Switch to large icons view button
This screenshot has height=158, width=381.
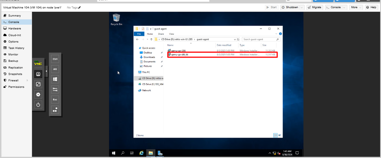(280, 135)
